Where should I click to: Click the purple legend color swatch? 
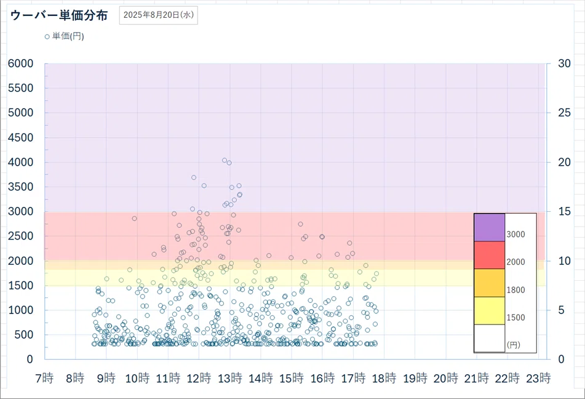point(490,228)
